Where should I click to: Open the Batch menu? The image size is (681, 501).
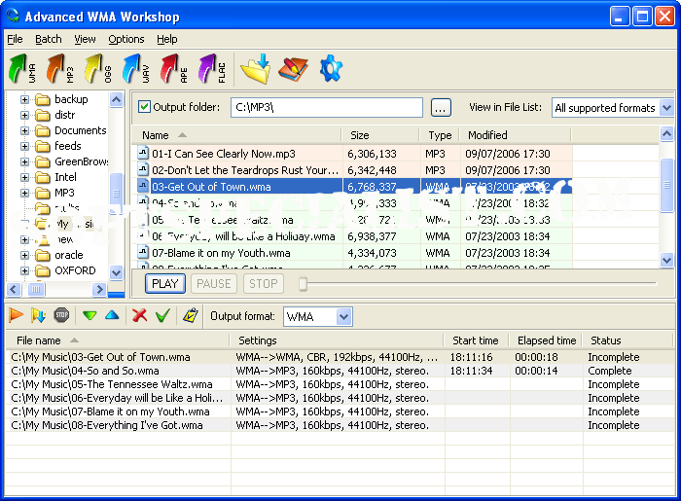pyautogui.click(x=48, y=39)
